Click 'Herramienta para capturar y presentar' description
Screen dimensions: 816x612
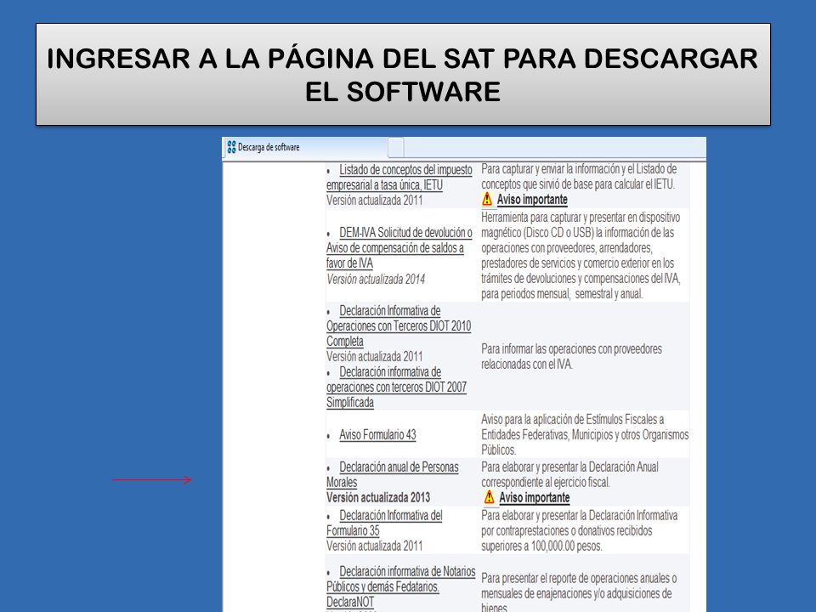[581, 256]
